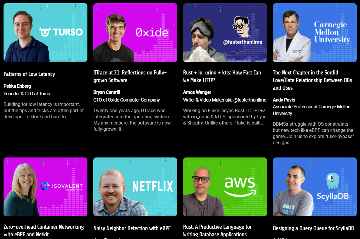Open The Next Chapter in the Sordid talk
The height and width of the screenshot is (239, 360).
312,80
